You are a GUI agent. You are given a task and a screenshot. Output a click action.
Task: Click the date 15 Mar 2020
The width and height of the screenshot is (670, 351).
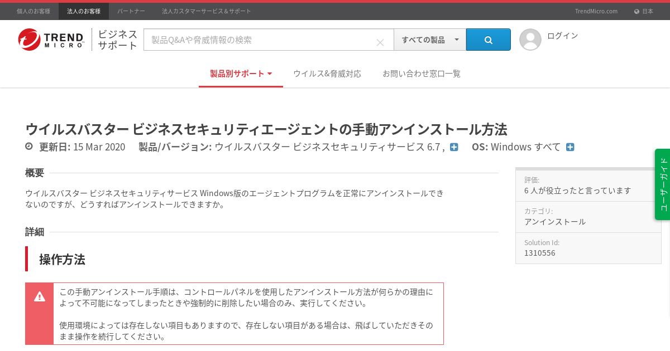[x=99, y=147]
